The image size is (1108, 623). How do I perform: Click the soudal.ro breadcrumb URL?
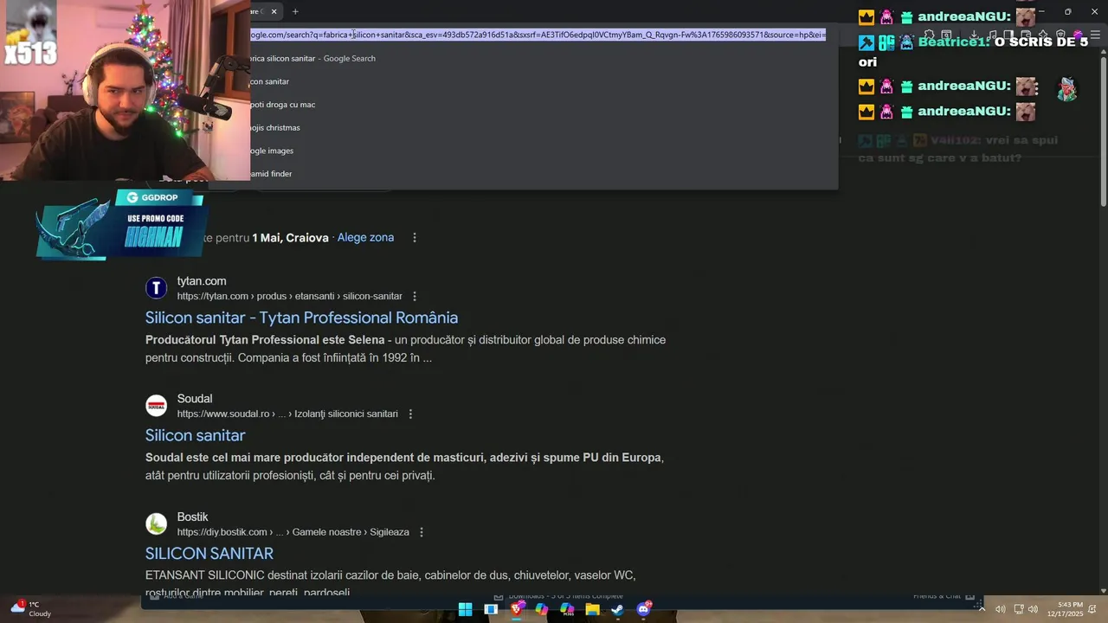[287, 414]
